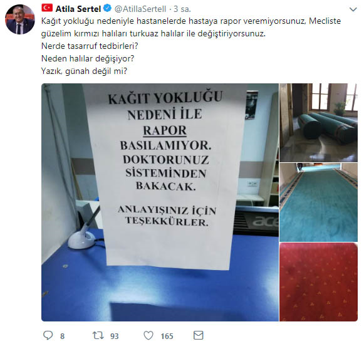Send tweet via envelope message icon
This screenshot has width=364, height=344.
tap(199, 335)
